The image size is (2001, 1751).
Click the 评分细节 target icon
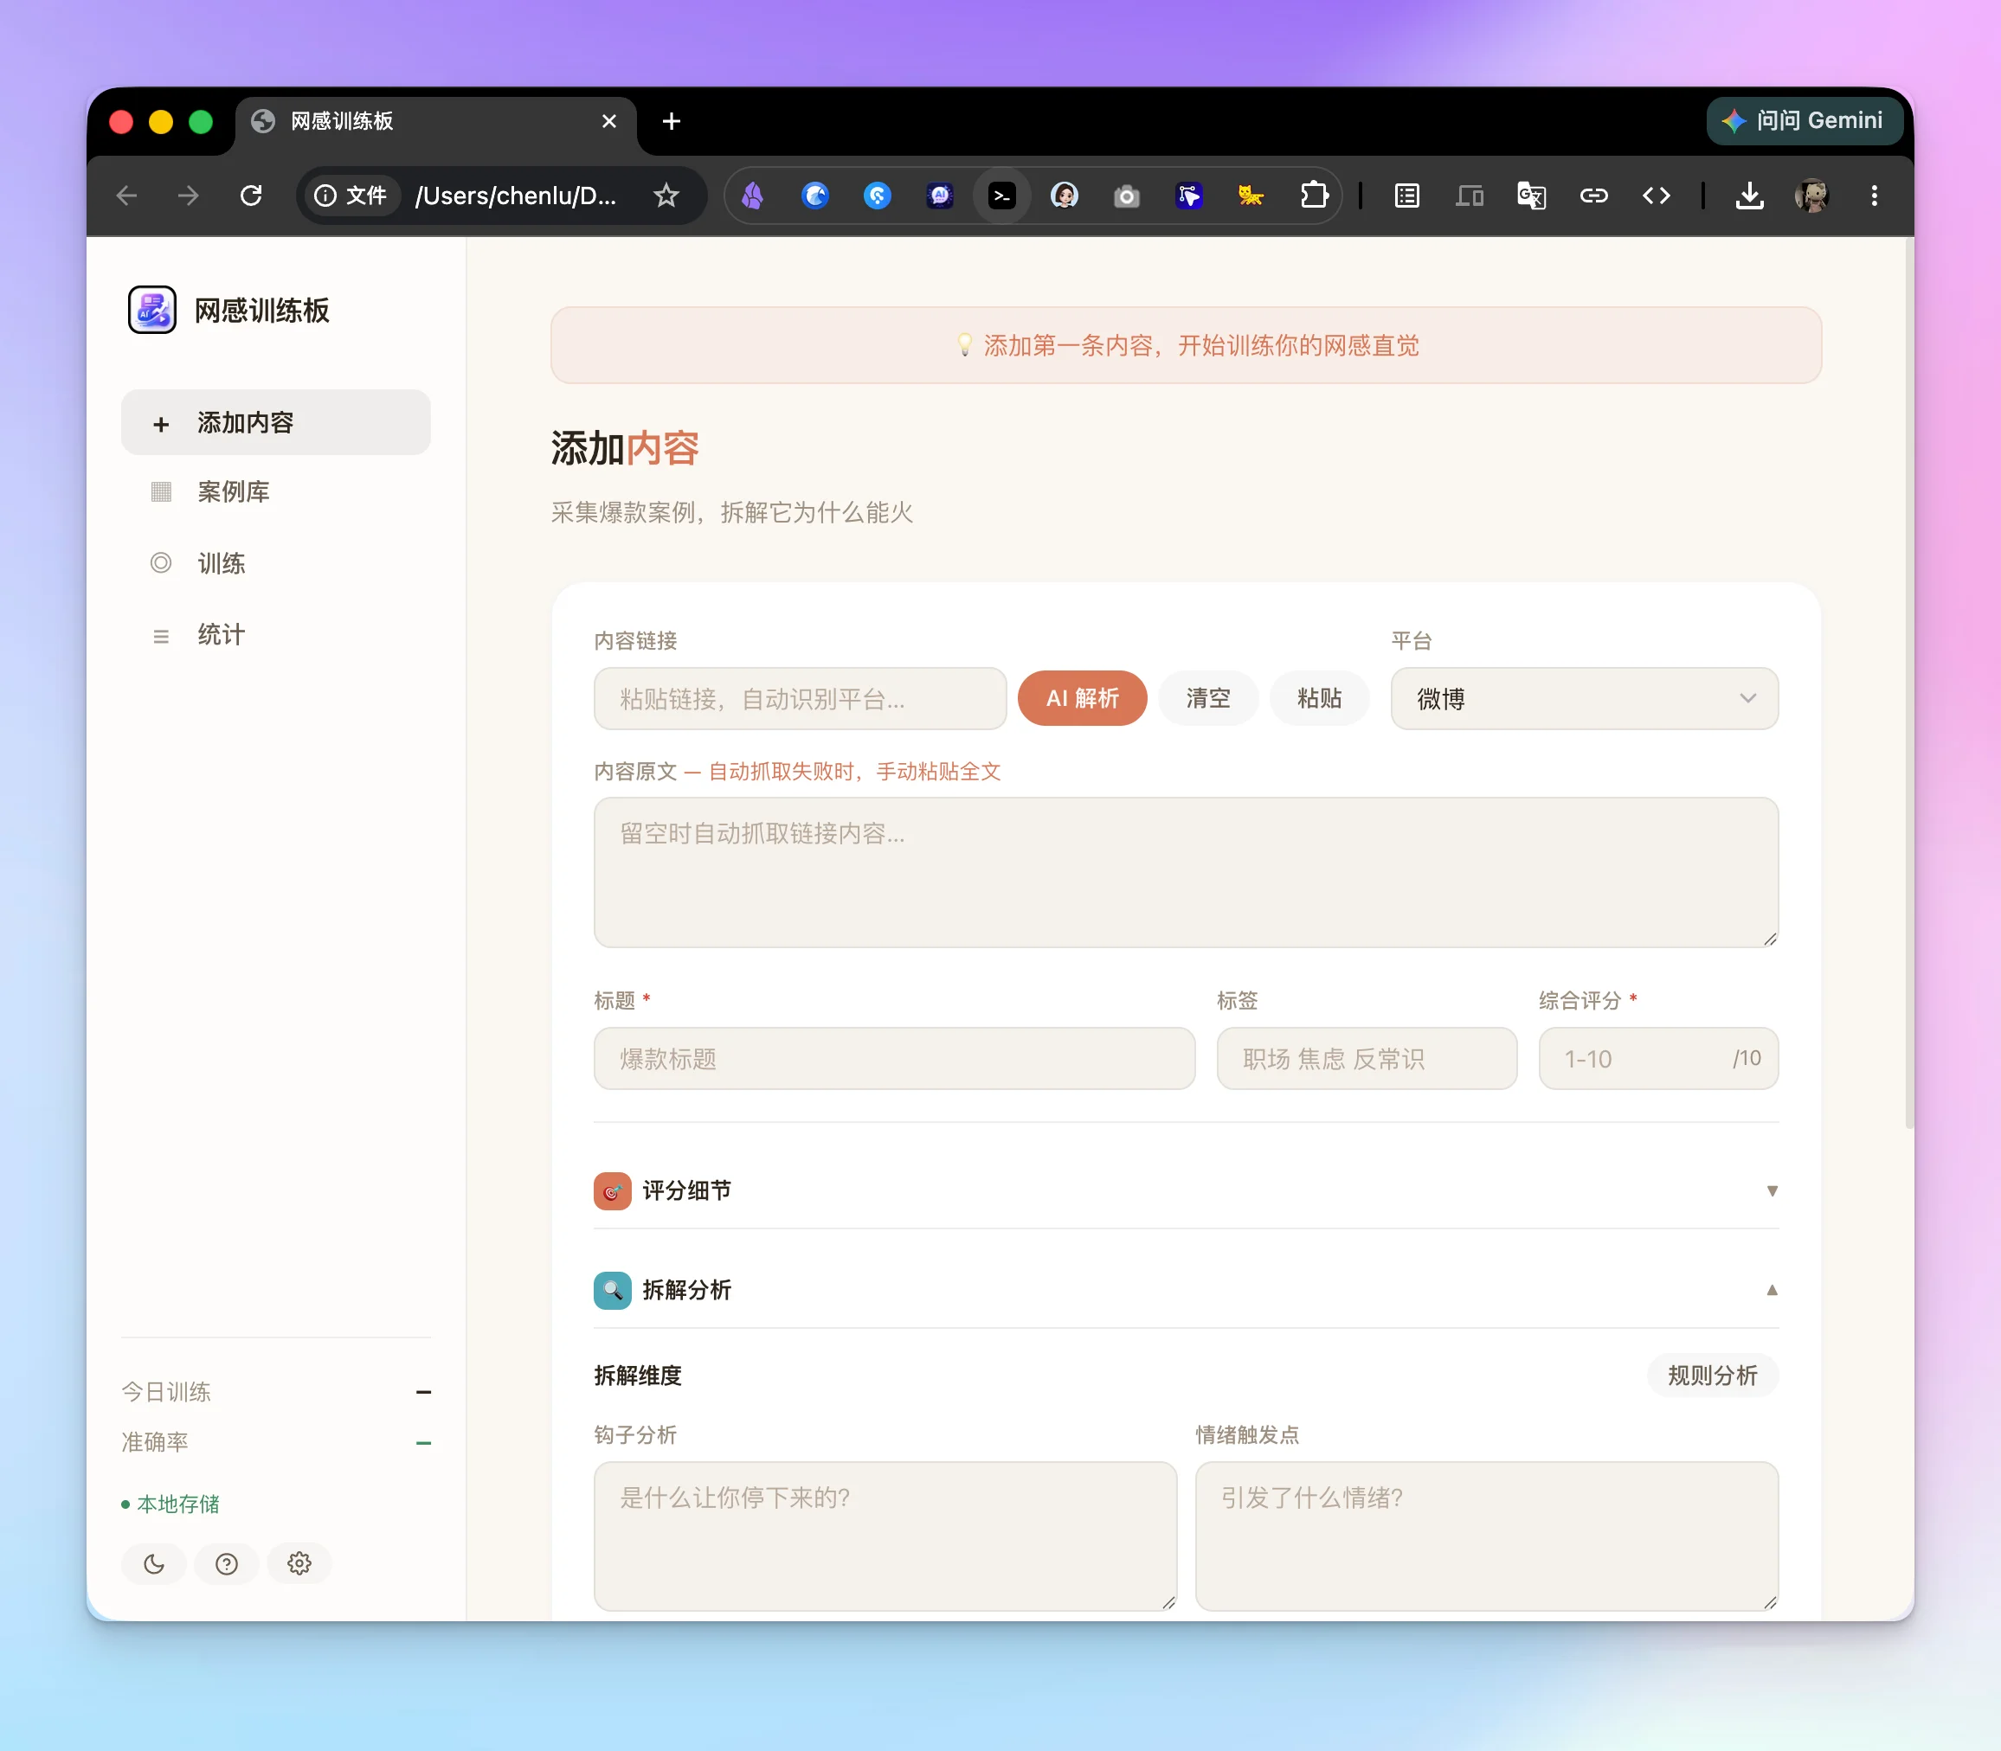tap(612, 1191)
